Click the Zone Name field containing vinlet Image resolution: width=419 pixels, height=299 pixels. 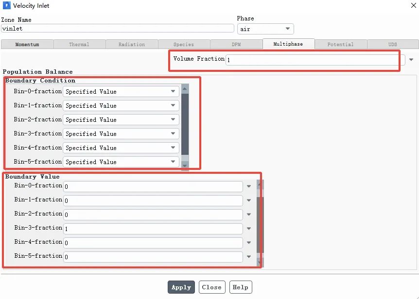pyautogui.click(x=117, y=29)
